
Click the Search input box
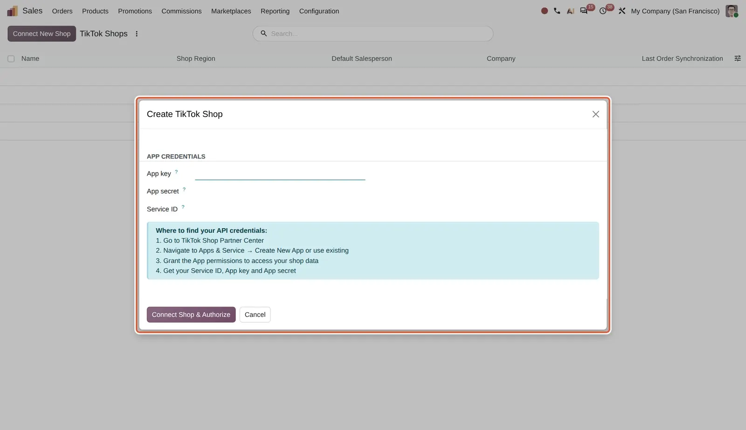click(373, 34)
